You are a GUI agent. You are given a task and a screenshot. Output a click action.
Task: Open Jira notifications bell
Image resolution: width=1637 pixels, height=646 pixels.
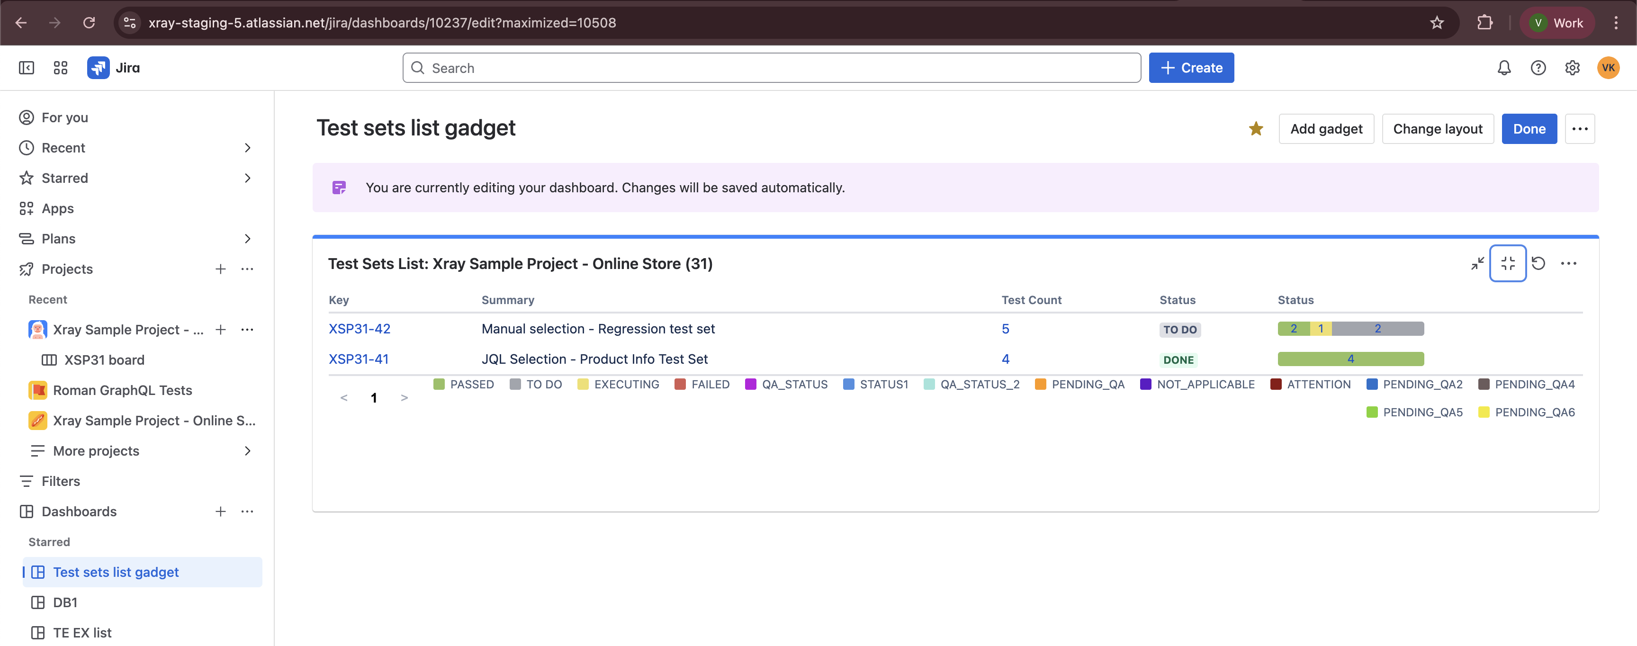coord(1503,68)
